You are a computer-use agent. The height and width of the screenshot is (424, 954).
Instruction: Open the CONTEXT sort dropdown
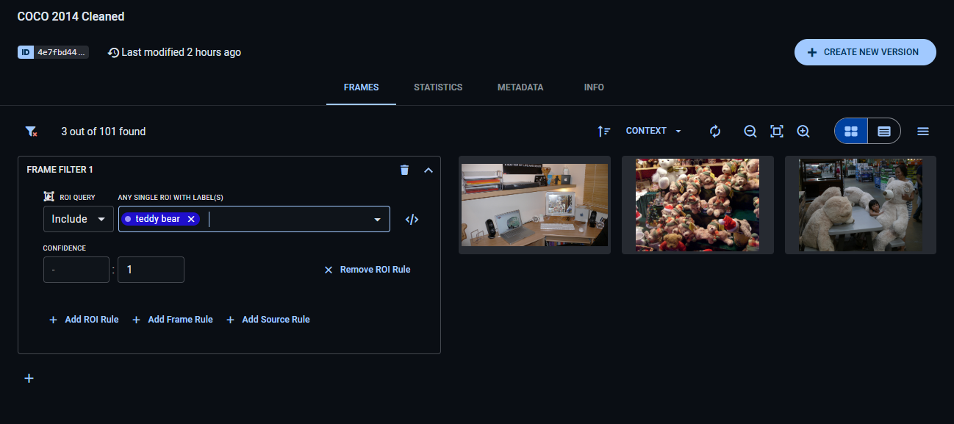[653, 131]
